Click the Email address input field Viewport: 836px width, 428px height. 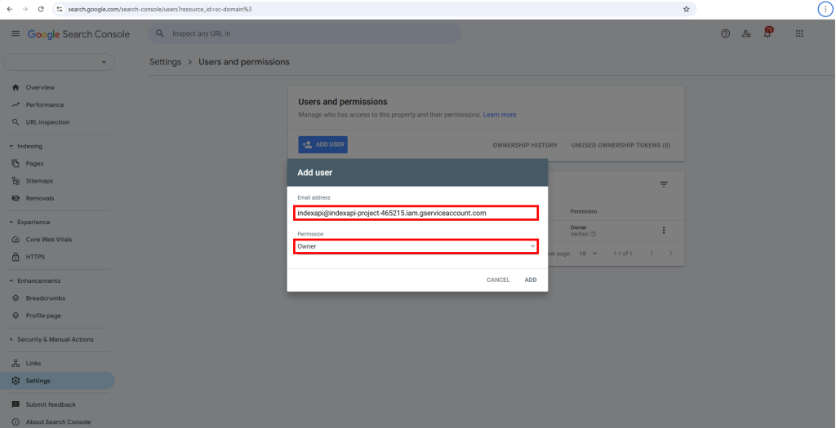[416, 213]
